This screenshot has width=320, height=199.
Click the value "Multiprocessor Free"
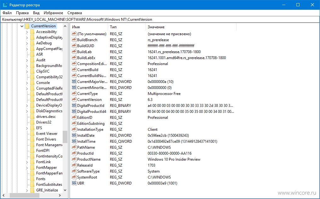click(164, 94)
